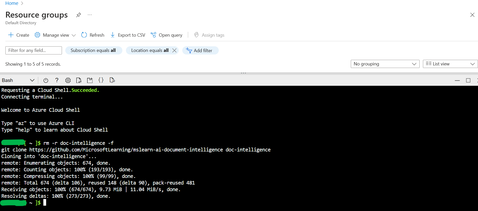Open new session icon in Cloud Shell

tap(90, 80)
